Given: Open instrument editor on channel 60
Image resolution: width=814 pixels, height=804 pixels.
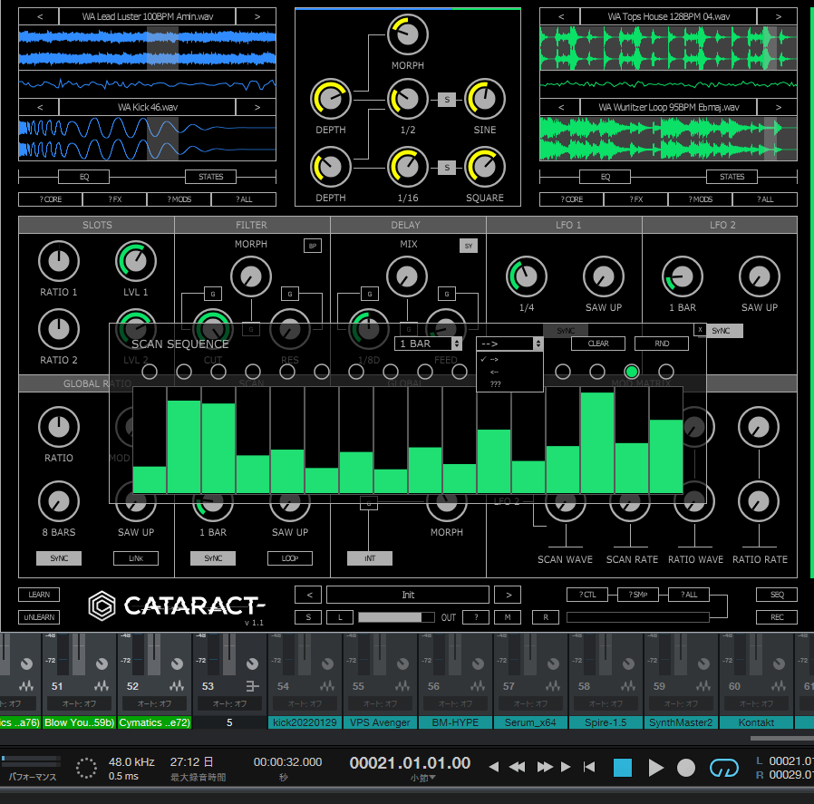Looking at the screenshot, I should pos(779,686).
